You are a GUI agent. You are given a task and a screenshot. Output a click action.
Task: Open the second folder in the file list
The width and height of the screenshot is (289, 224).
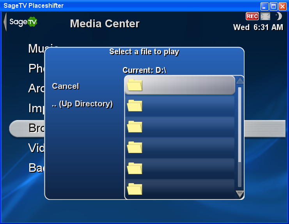click(180, 106)
